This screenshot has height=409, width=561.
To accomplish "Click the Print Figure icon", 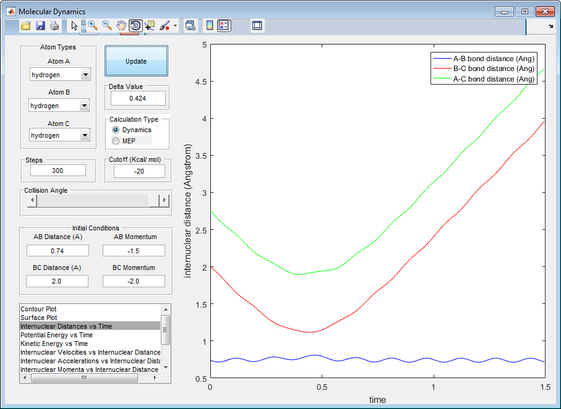I will pos(54,26).
